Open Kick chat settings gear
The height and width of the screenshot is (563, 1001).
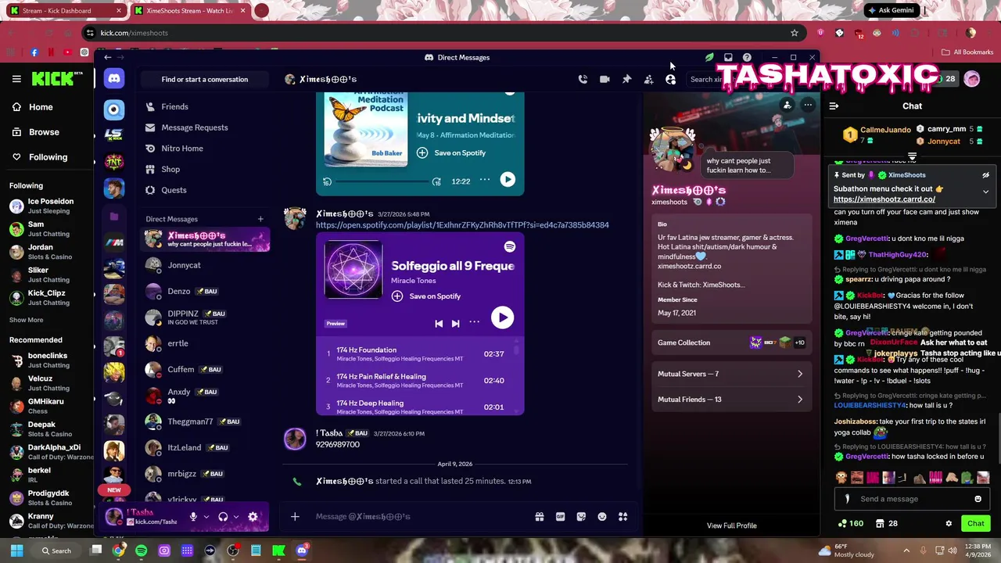[x=949, y=523]
